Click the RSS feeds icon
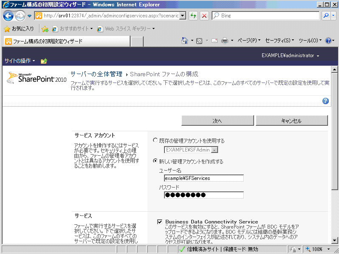 coord(199,41)
